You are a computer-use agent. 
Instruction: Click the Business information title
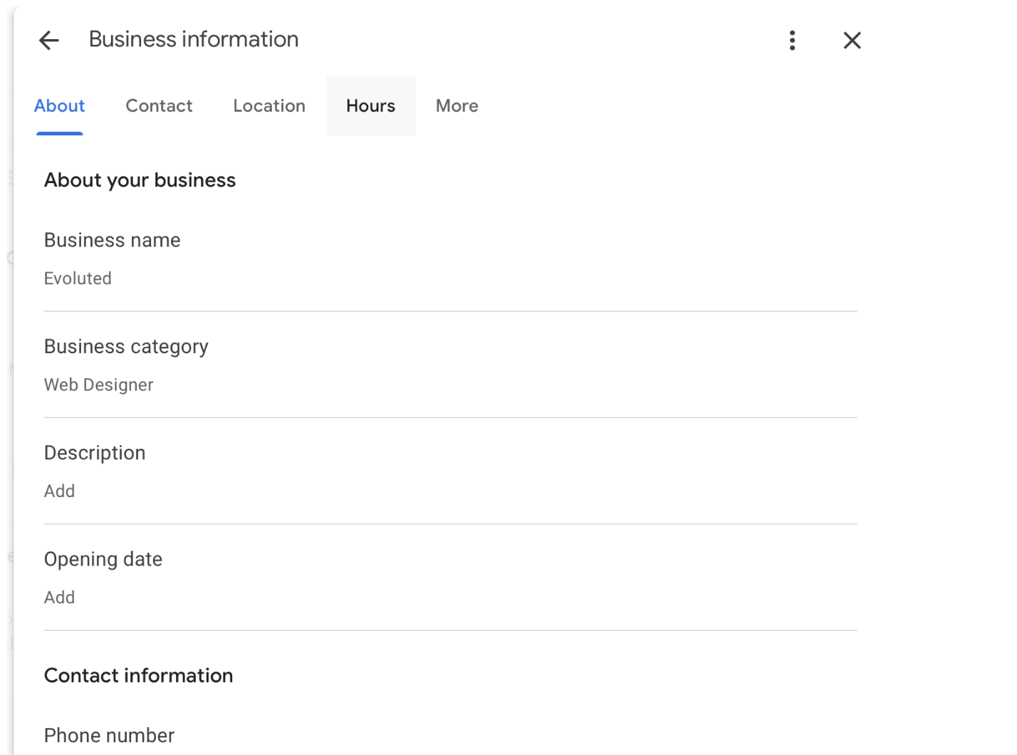193,39
